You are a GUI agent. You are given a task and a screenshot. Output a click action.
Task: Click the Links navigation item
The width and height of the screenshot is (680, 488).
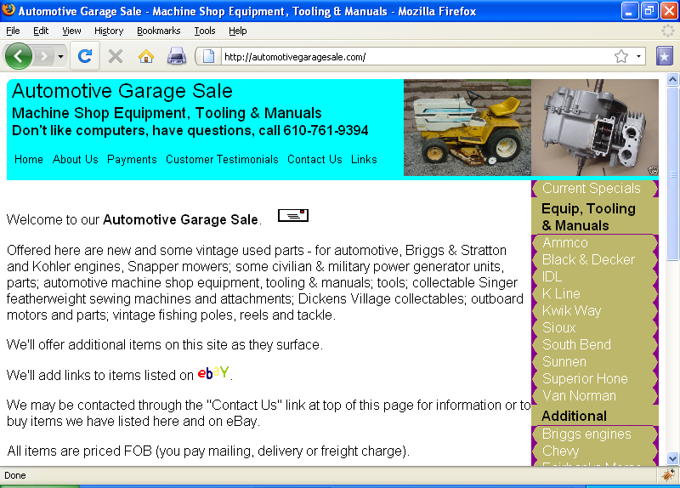click(x=364, y=159)
